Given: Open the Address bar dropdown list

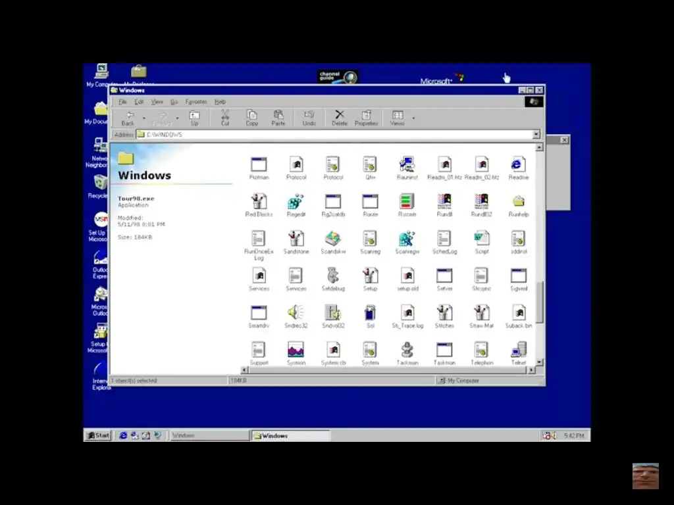Looking at the screenshot, I should pyautogui.click(x=536, y=134).
